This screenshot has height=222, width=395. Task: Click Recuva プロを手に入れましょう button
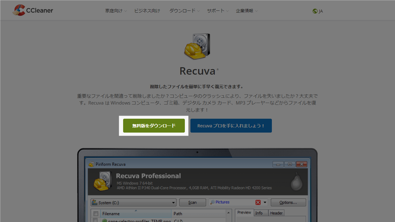(231, 126)
